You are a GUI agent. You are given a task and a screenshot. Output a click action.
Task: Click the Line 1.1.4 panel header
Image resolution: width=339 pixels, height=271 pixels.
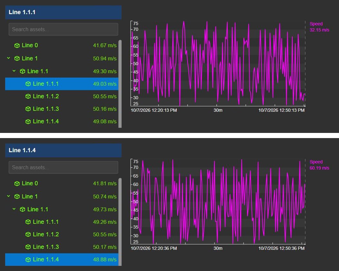63,150
